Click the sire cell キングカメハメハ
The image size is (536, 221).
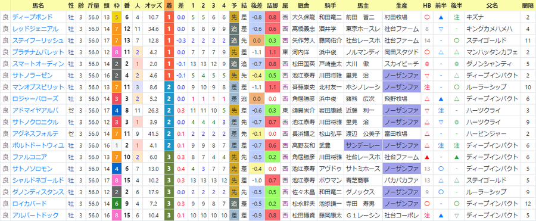coord(493,29)
